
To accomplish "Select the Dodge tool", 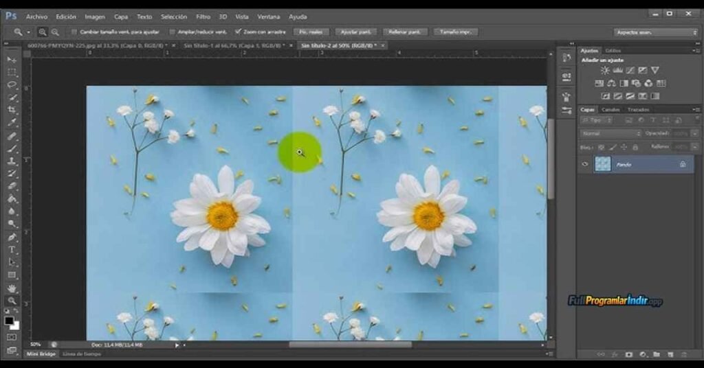I will tap(12, 224).
